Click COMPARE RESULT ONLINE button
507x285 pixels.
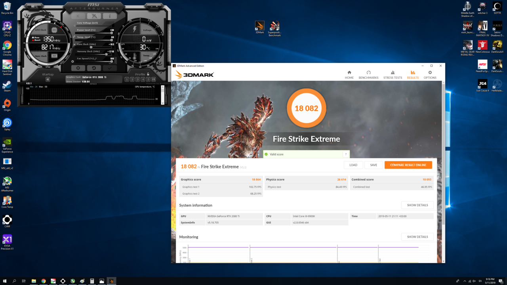coord(408,165)
